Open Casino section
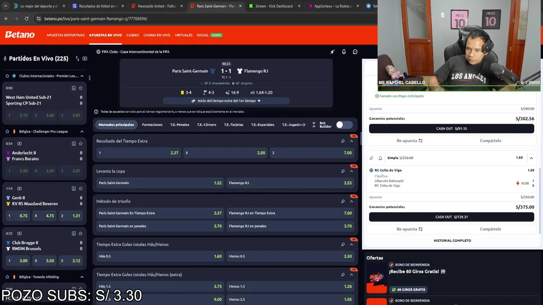The height and width of the screenshot is (305, 543). coord(132,35)
